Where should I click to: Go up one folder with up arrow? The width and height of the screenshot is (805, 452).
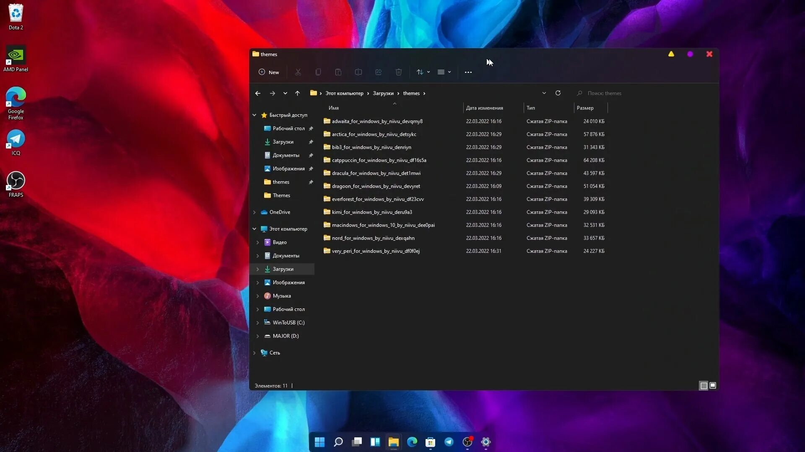[297, 93]
